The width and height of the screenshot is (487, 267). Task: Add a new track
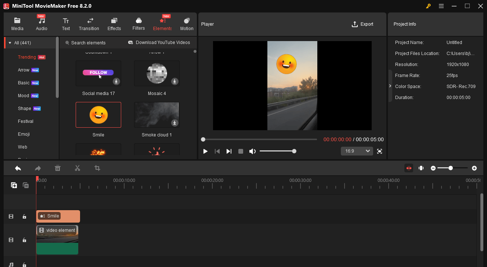[14, 185]
